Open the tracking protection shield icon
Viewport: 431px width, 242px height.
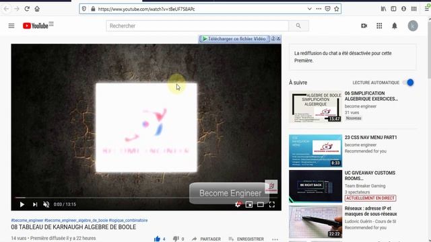click(84, 9)
